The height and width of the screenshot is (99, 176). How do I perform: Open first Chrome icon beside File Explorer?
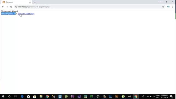47,97
